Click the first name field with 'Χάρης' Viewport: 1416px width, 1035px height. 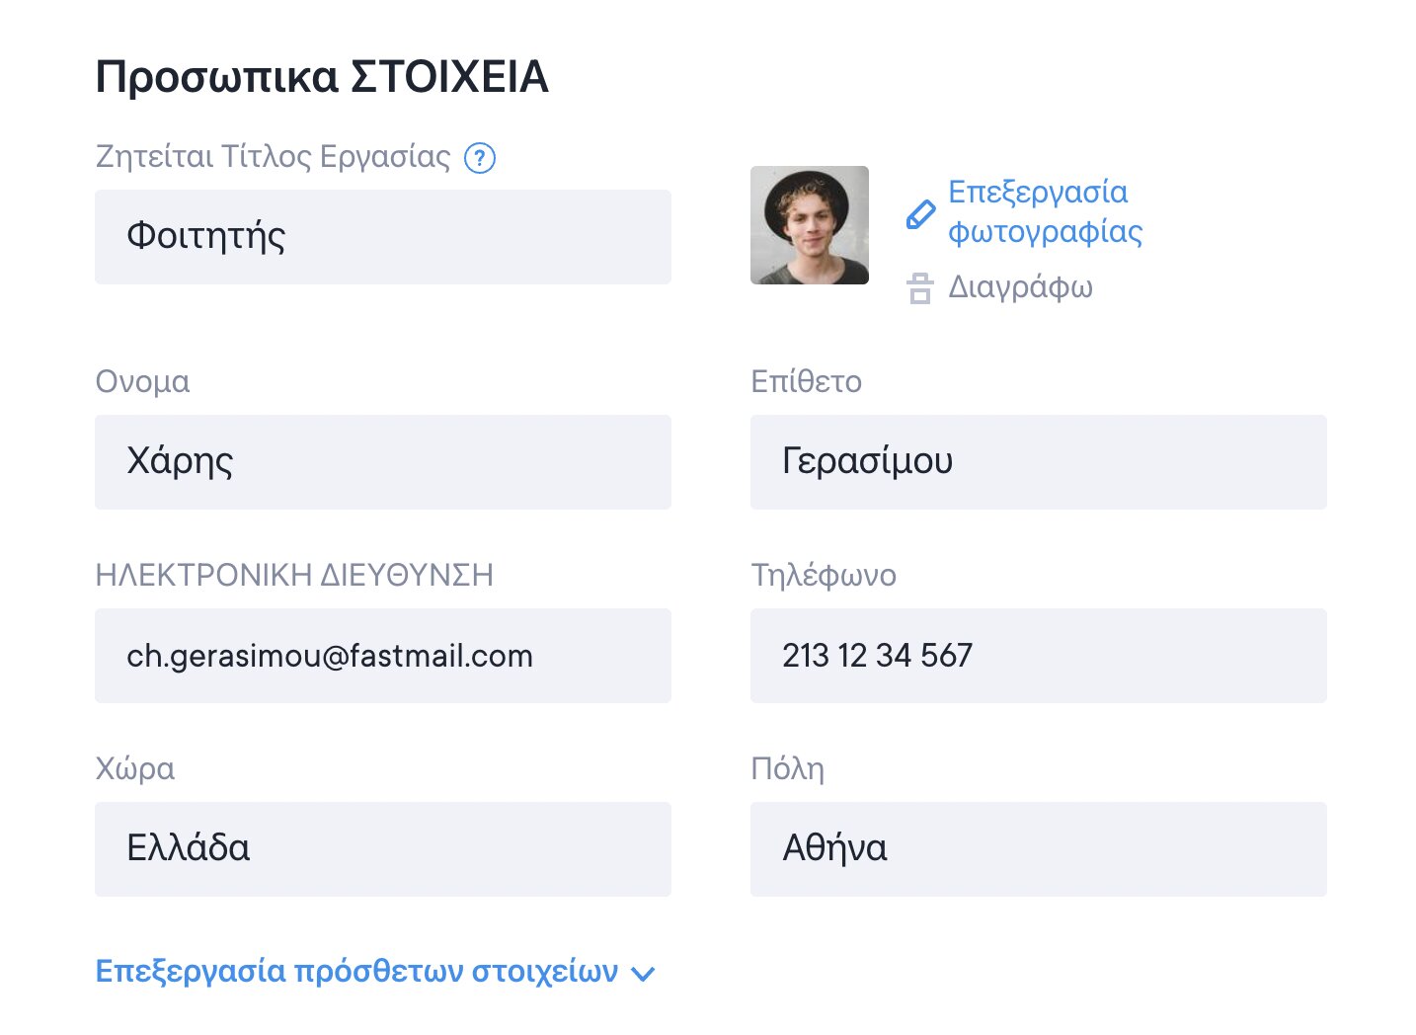[383, 462]
